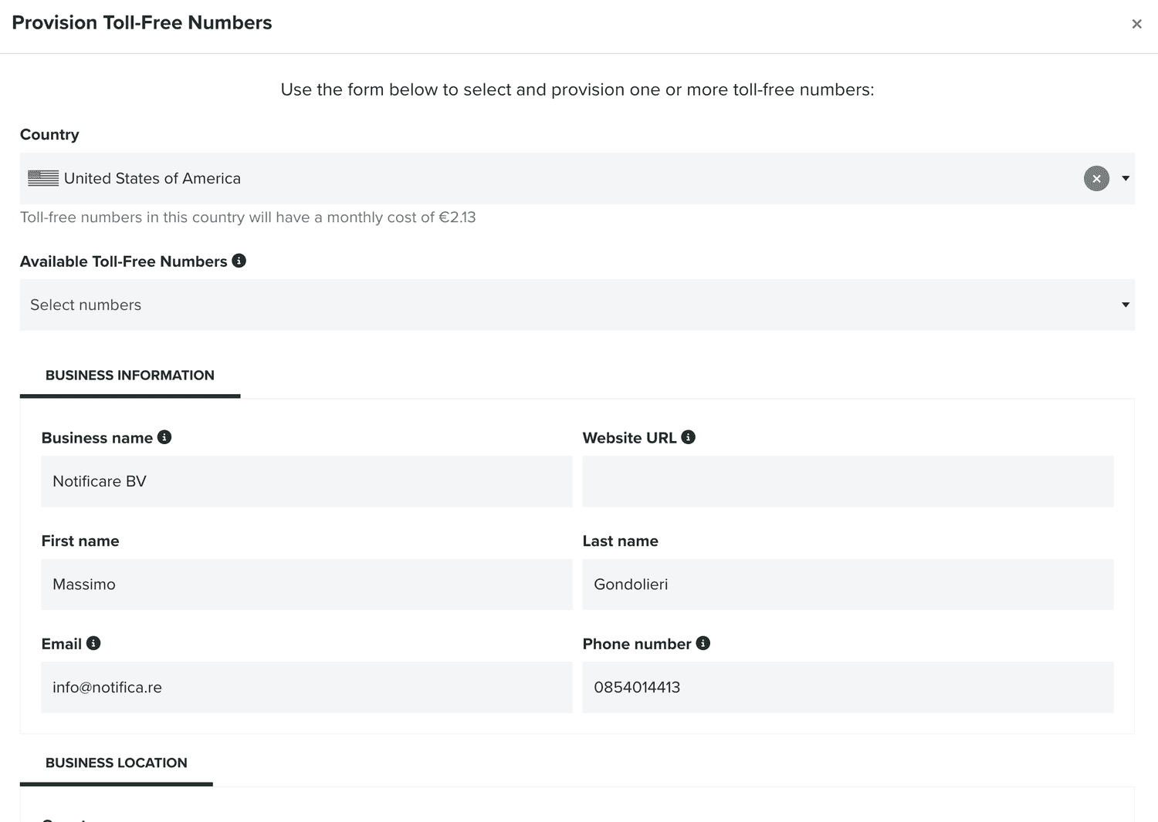
Task: Click the Website URL info icon
Action: tap(689, 437)
